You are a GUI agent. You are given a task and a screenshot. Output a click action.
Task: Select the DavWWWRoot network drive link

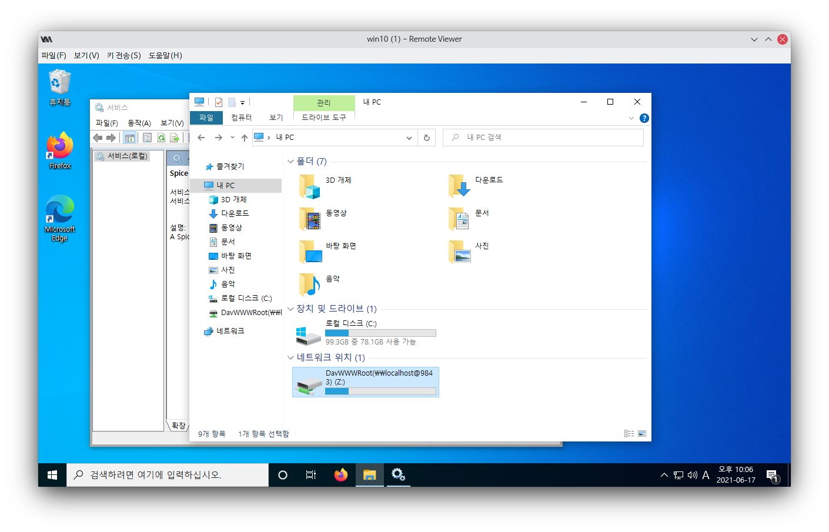point(365,382)
